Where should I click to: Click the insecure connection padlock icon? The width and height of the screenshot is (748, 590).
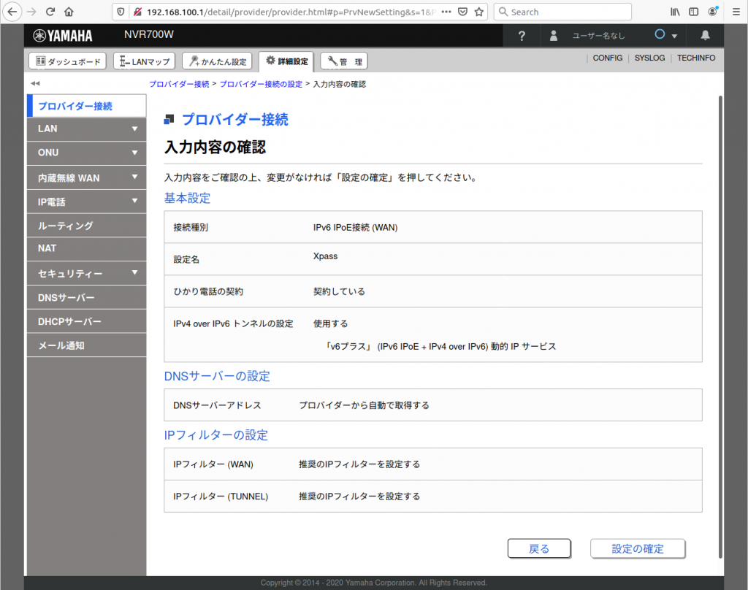coord(137,12)
